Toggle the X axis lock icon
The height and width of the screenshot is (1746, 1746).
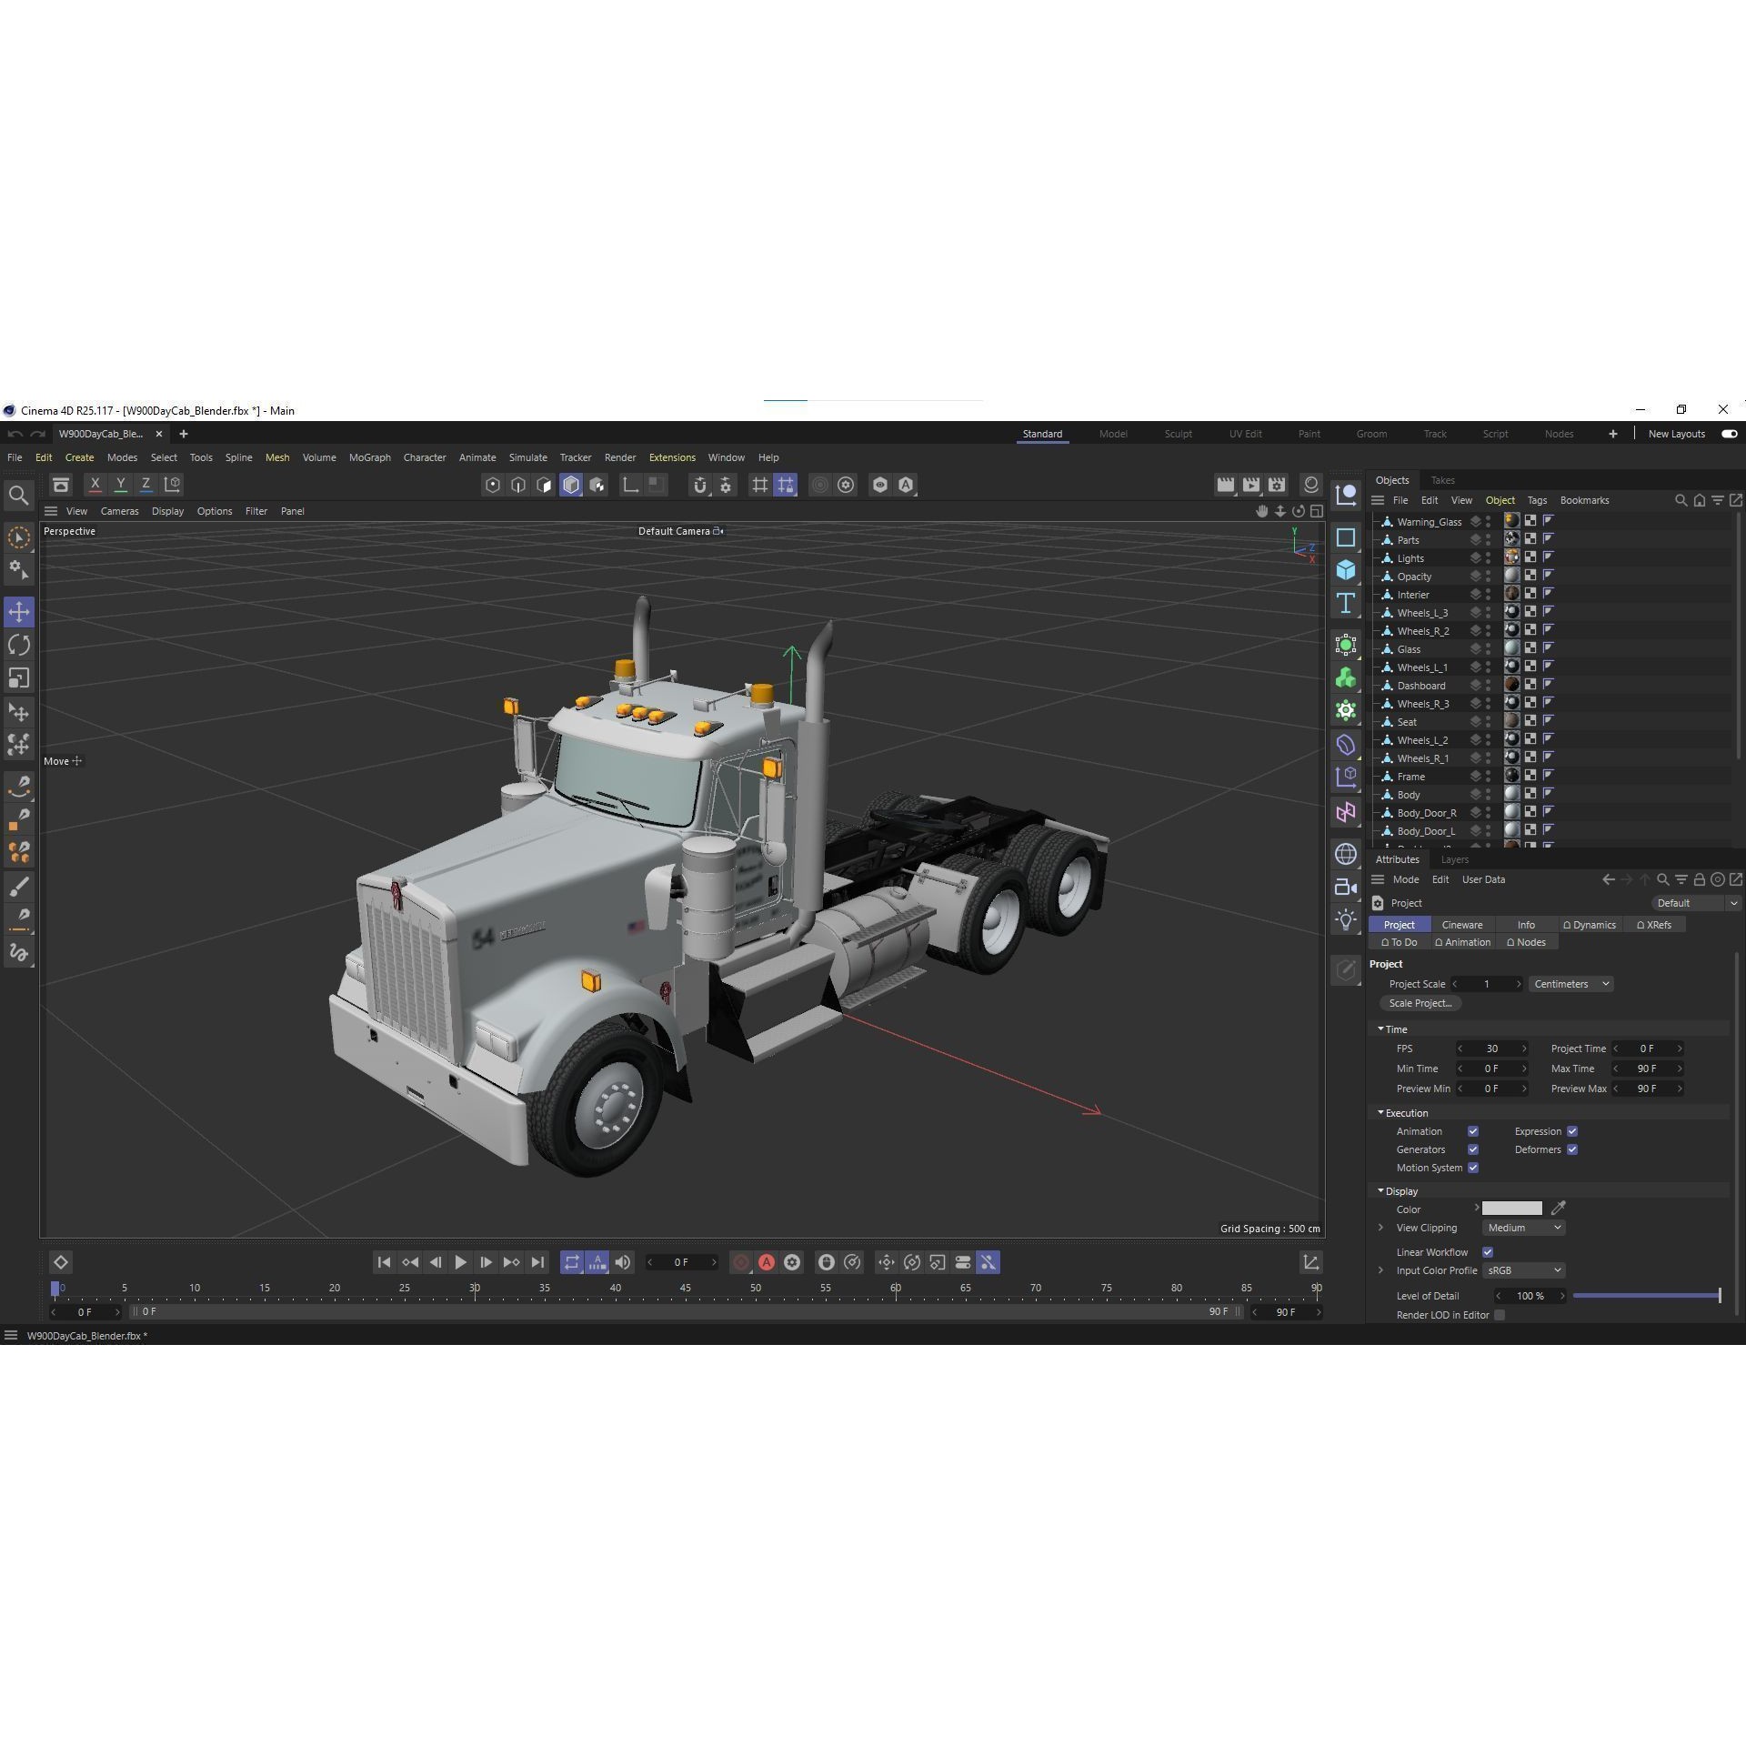click(x=95, y=484)
